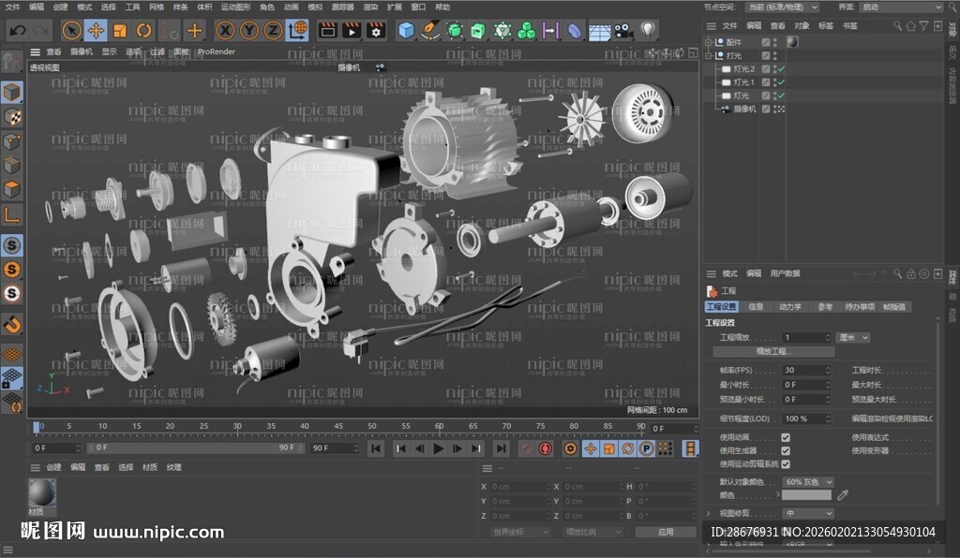This screenshot has width=960, height=558.
Task: Open the 文件 menu in the object manager
Action: (728, 26)
